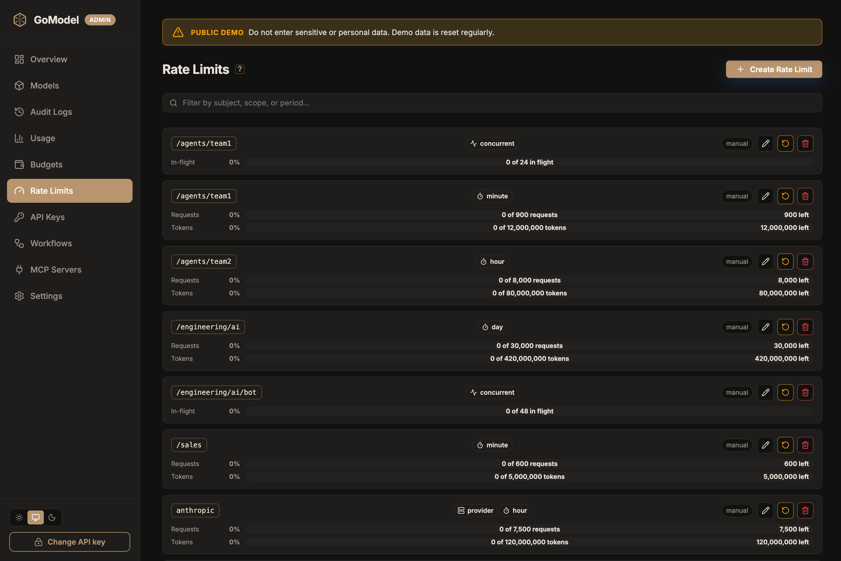Click the Rate Limits page heading
This screenshot has height=561, width=841.
[196, 70]
